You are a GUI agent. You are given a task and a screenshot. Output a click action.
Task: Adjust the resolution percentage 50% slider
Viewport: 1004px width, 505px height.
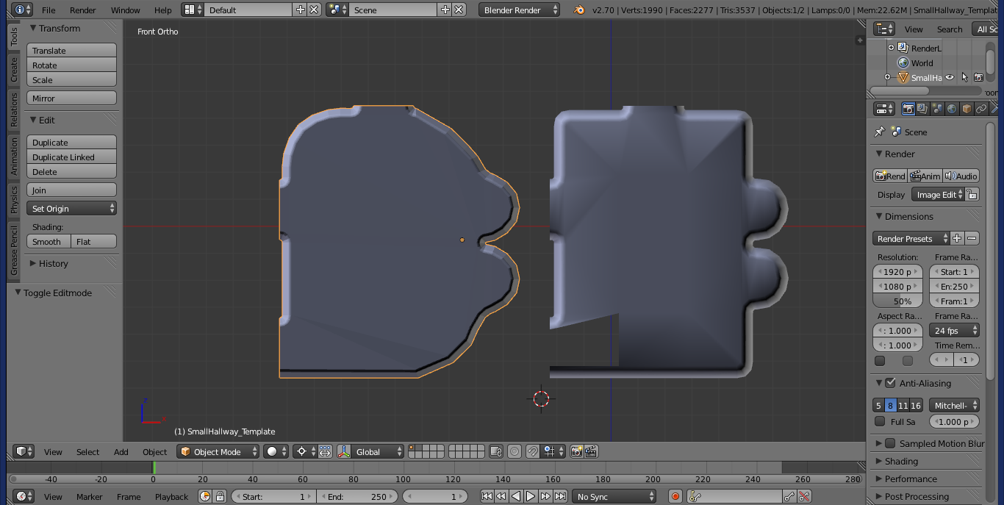click(x=897, y=301)
